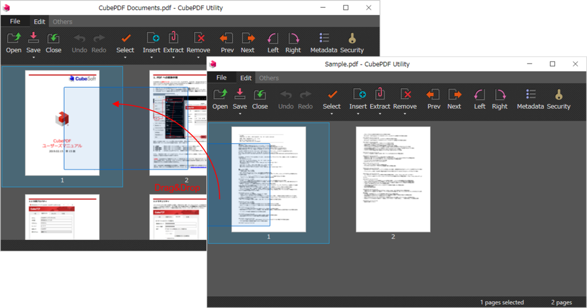Click Open icon in Sample.pdf window
The image size is (587, 308).
point(220,94)
